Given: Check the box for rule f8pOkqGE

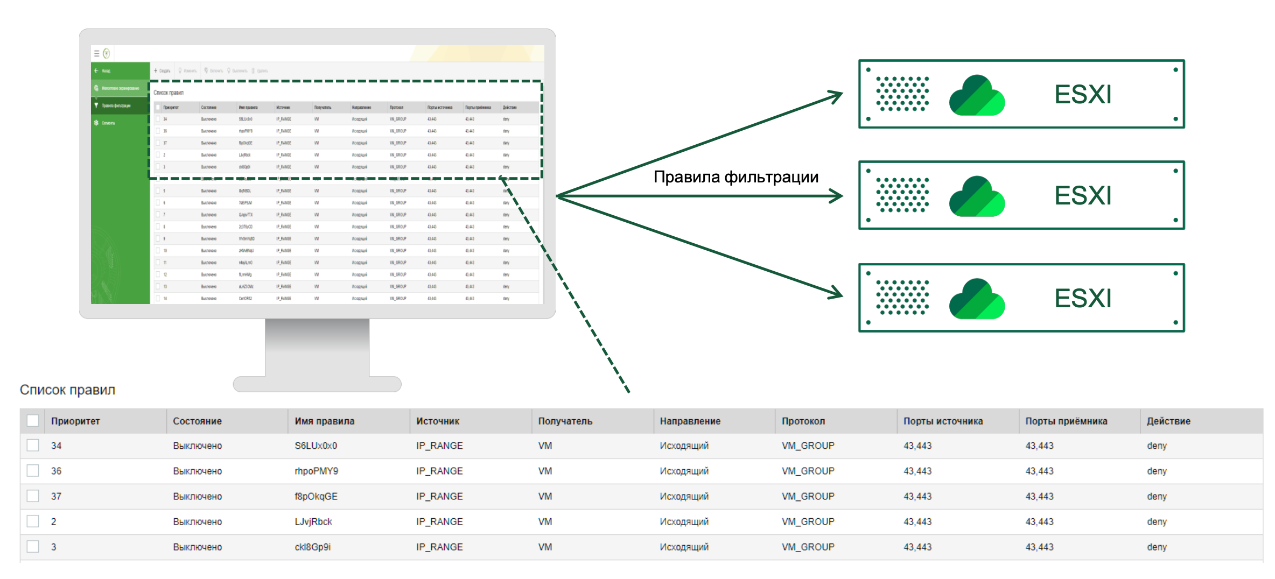Looking at the screenshot, I should 33,496.
